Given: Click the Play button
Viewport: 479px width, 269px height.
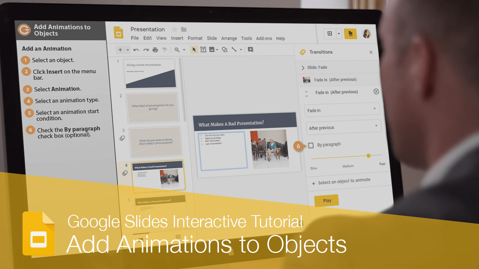Looking at the screenshot, I should pyautogui.click(x=326, y=200).
